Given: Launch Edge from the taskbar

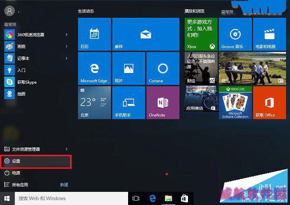Looking at the screenshot, I should (x=152, y=198).
